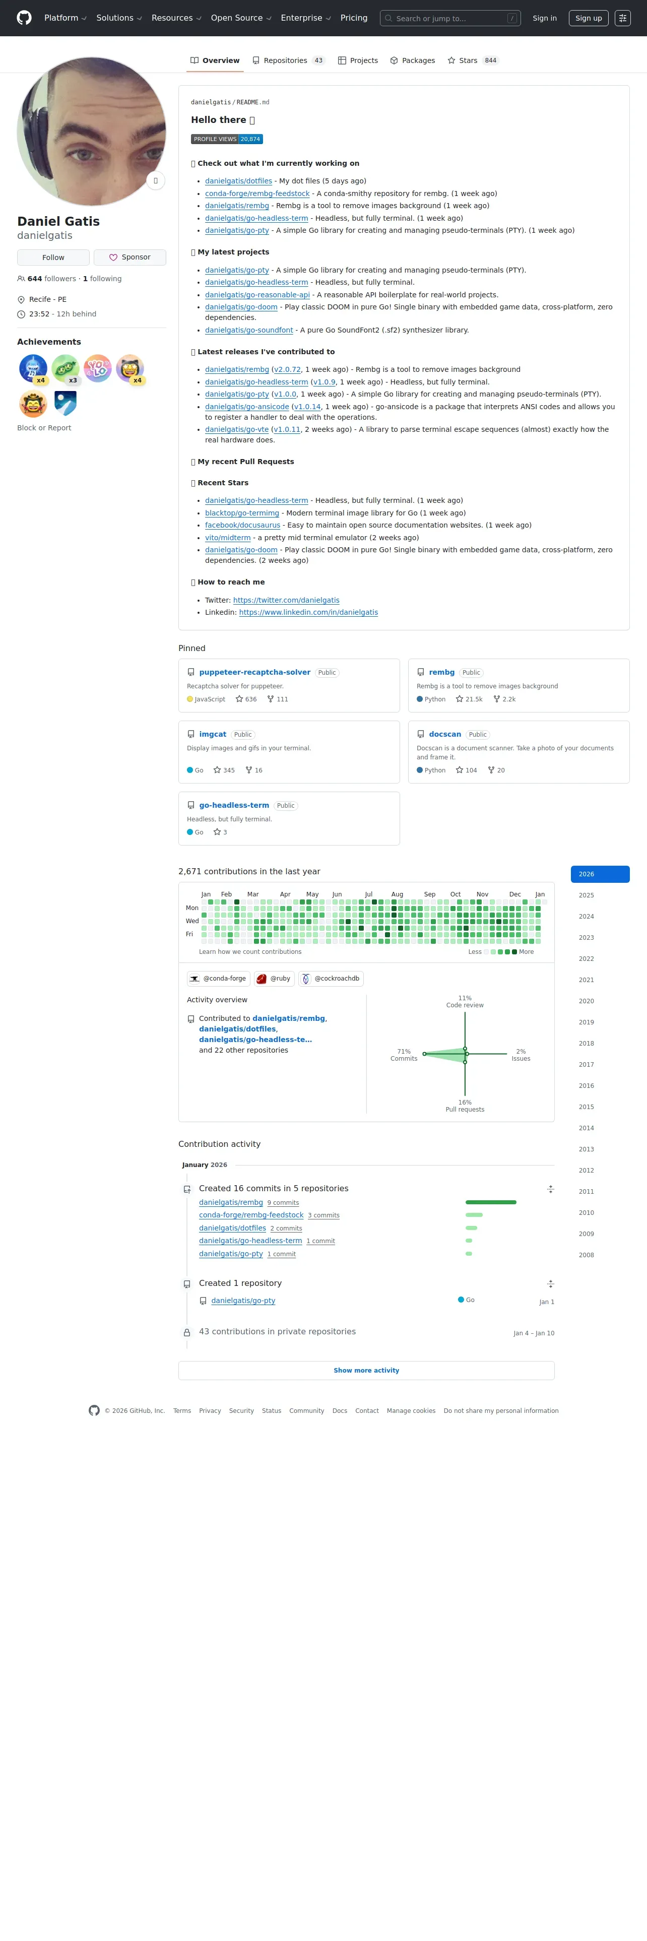Open danielgatis/go-pty under Created 1 repository
Viewport: 647px width, 1941px height.
(243, 1301)
